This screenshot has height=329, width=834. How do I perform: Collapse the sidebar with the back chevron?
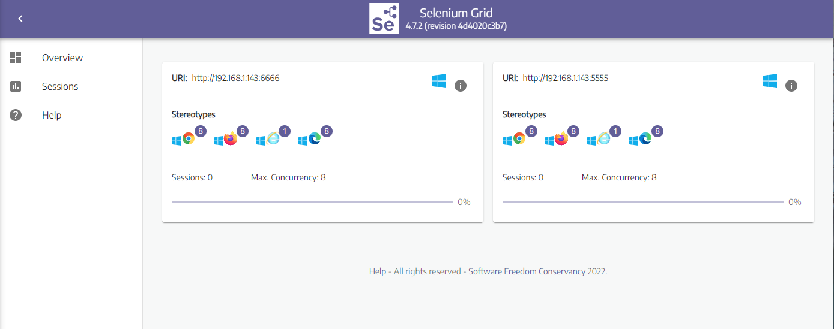point(20,19)
